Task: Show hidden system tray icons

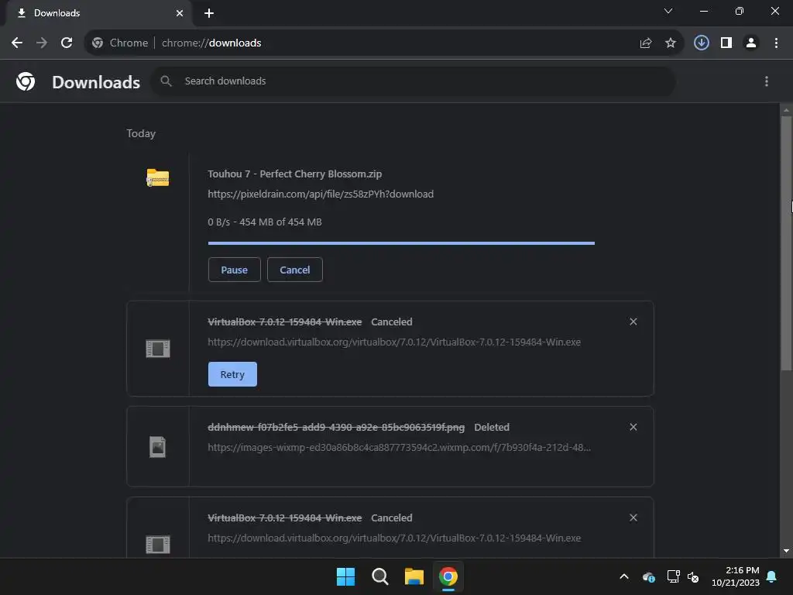Action: 624,576
